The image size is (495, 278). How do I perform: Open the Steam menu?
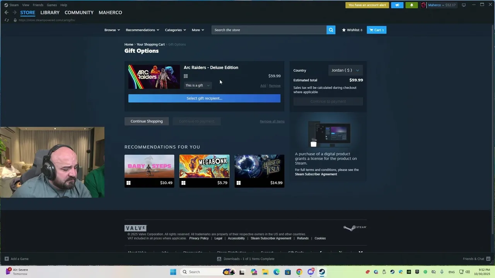click(12, 5)
